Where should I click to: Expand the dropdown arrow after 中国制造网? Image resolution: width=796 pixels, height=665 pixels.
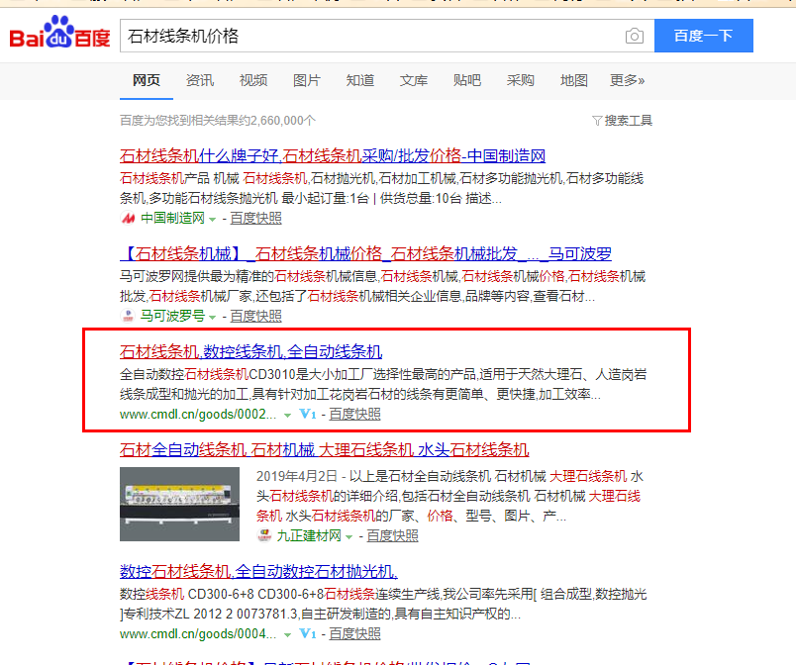point(212,218)
